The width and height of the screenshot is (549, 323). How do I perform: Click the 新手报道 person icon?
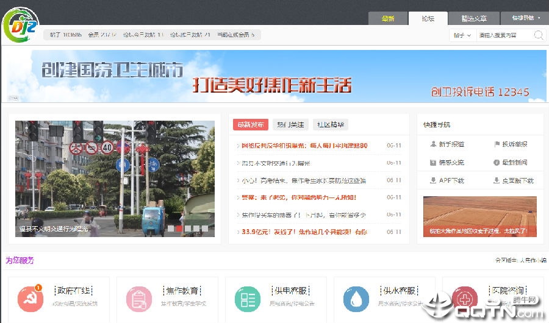tap(433, 144)
